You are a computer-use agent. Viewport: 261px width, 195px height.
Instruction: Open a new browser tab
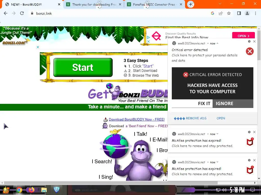(x=191, y=4)
